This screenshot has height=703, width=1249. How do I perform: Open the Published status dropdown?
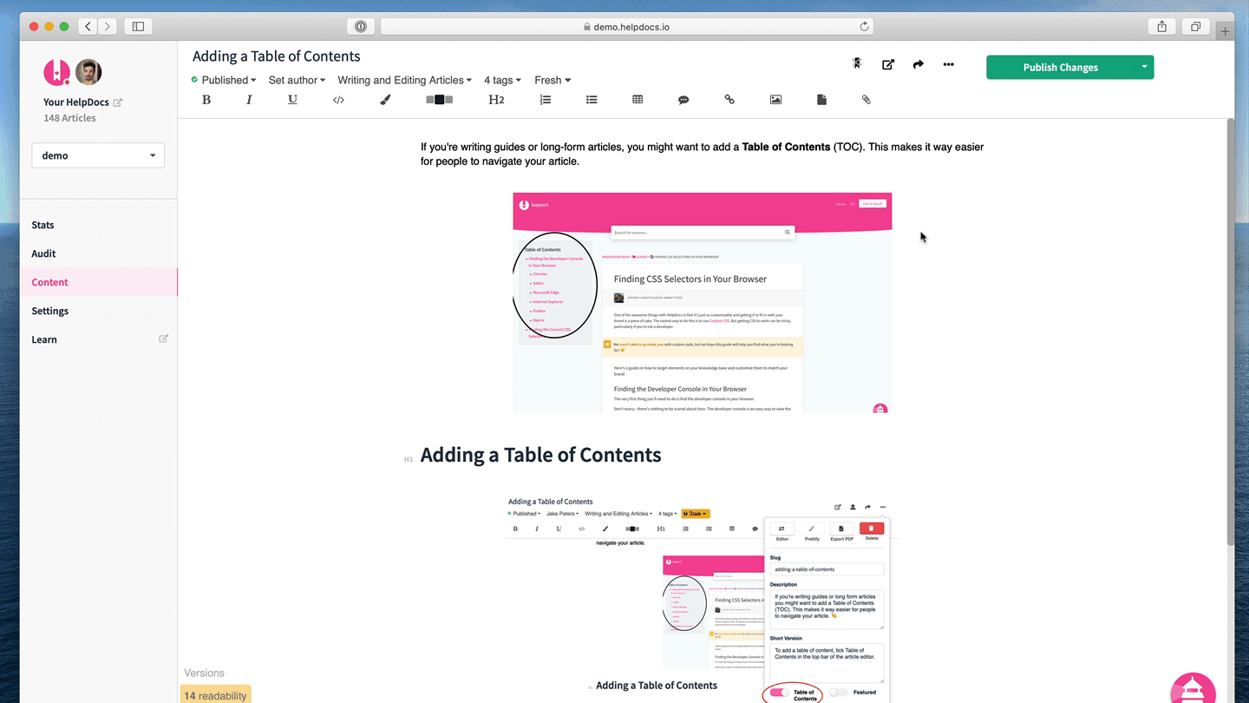(224, 80)
